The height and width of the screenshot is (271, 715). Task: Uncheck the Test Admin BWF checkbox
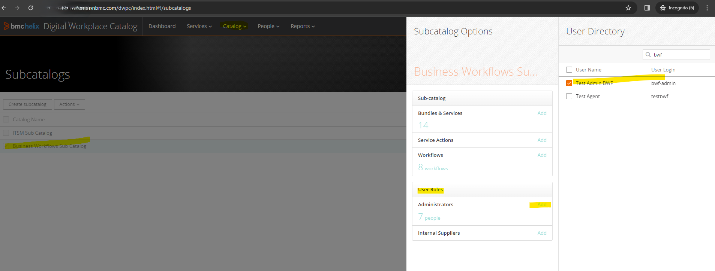(x=569, y=83)
